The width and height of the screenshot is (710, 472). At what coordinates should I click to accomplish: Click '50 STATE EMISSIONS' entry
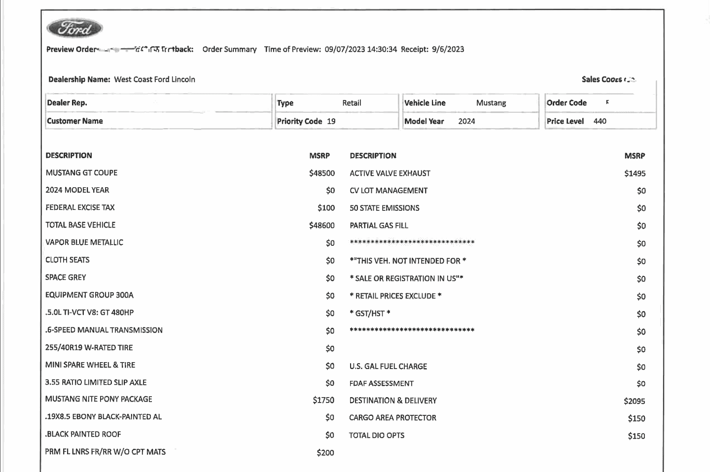(385, 208)
